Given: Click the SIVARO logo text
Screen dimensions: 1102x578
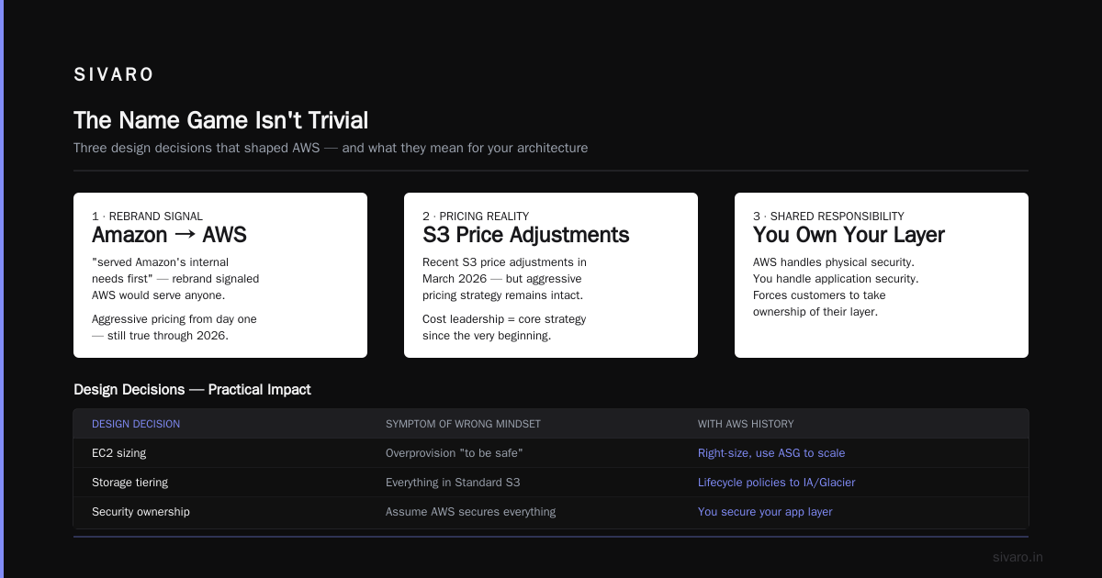Looking at the screenshot, I should [x=114, y=75].
